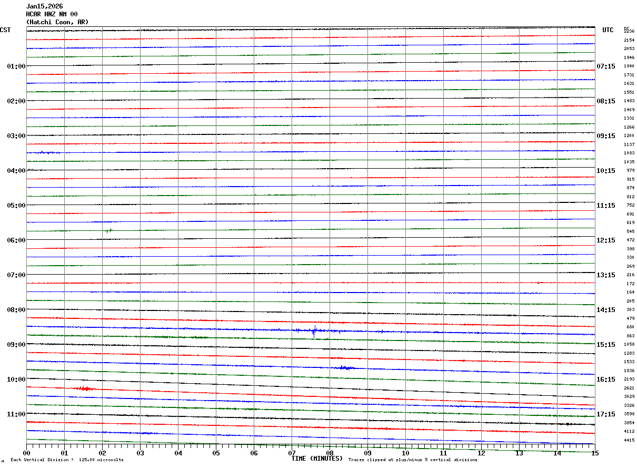Image resolution: width=637 pixels, height=467 pixels.
Task: Select DC value 4415
Action: pos(629,440)
